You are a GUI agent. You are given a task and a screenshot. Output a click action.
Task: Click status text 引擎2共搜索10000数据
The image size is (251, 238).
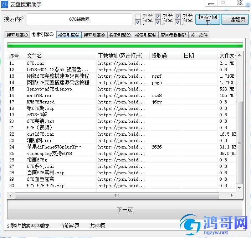28,225
